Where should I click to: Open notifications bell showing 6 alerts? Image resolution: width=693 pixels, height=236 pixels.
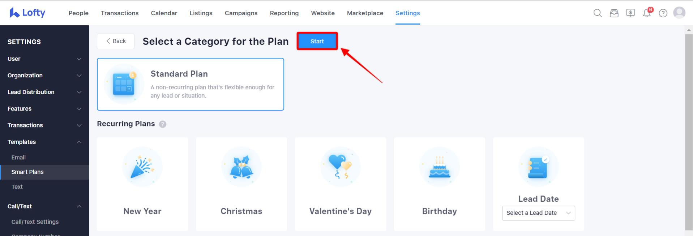pyautogui.click(x=647, y=13)
